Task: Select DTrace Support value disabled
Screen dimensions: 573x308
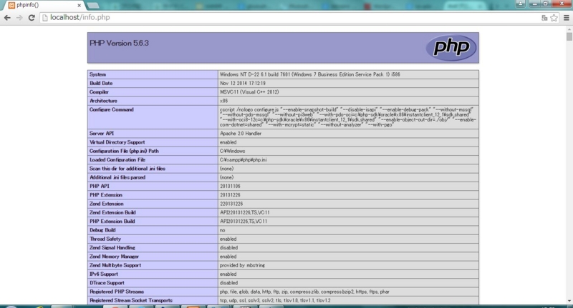Action: coord(228,283)
